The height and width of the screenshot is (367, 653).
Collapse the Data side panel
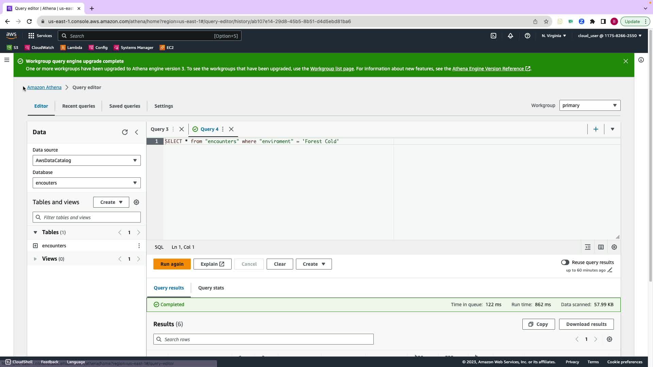[137, 132]
